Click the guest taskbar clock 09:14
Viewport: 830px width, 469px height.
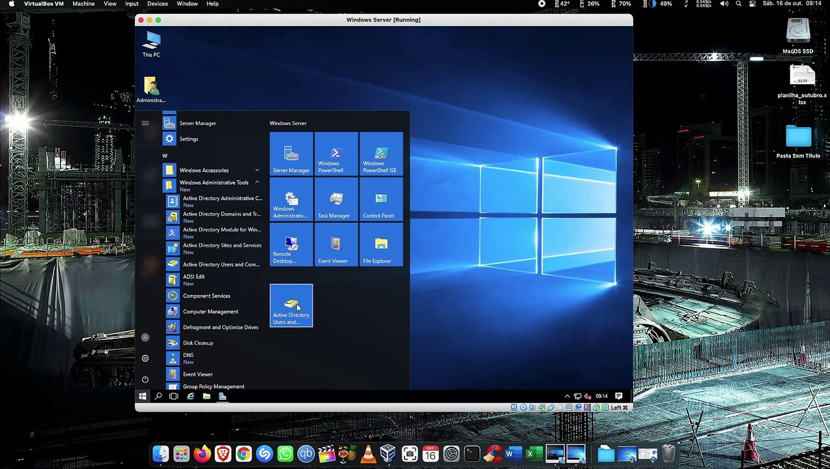(601, 396)
